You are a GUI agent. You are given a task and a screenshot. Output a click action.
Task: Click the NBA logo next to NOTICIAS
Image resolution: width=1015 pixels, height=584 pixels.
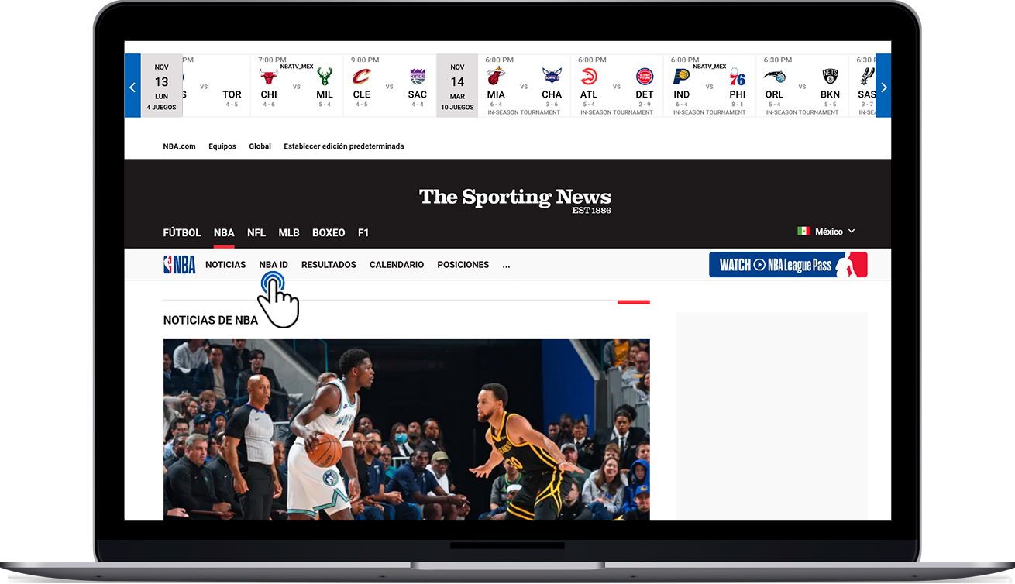(179, 264)
